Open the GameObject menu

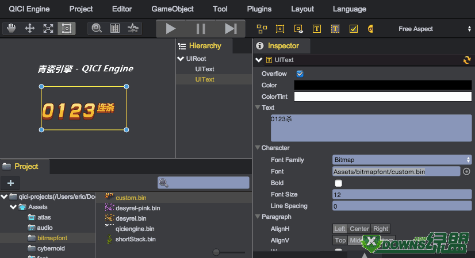click(x=173, y=9)
